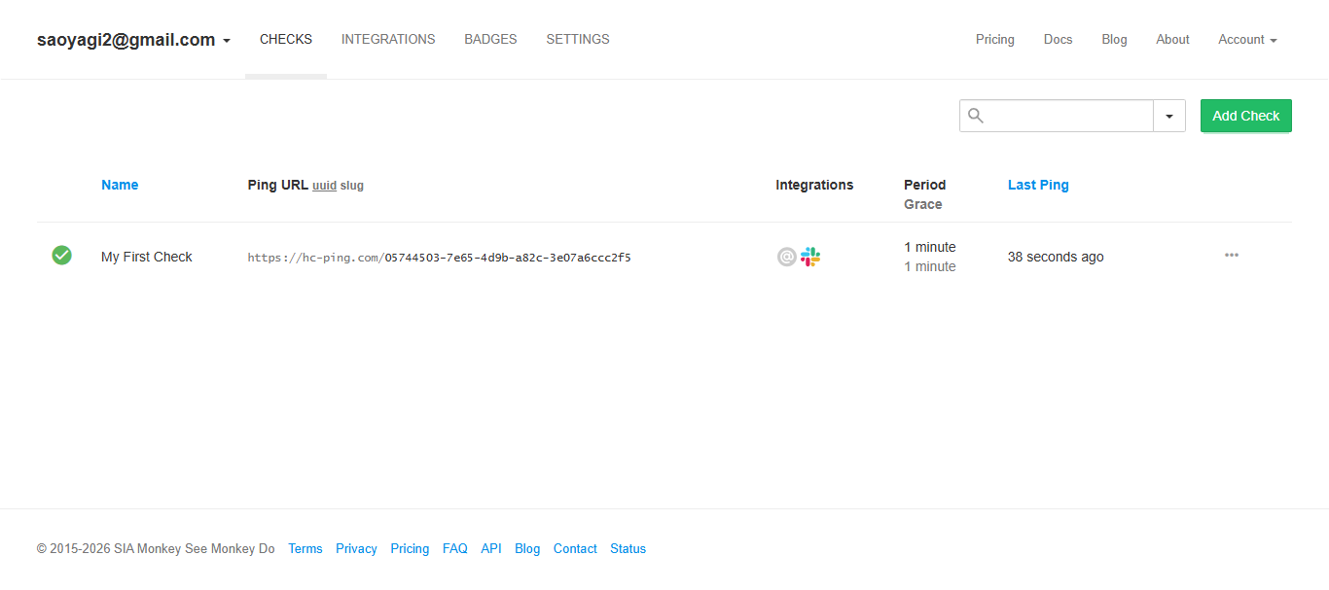Click the 1 minute period value

coord(930,247)
